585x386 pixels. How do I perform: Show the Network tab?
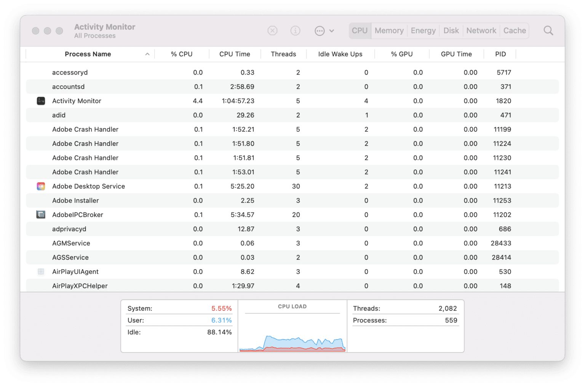point(481,30)
